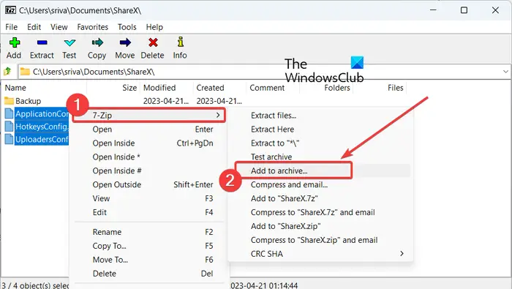Click the Move arrow toolbar icon
Screen dimensions: 512x289
(x=125, y=42)
